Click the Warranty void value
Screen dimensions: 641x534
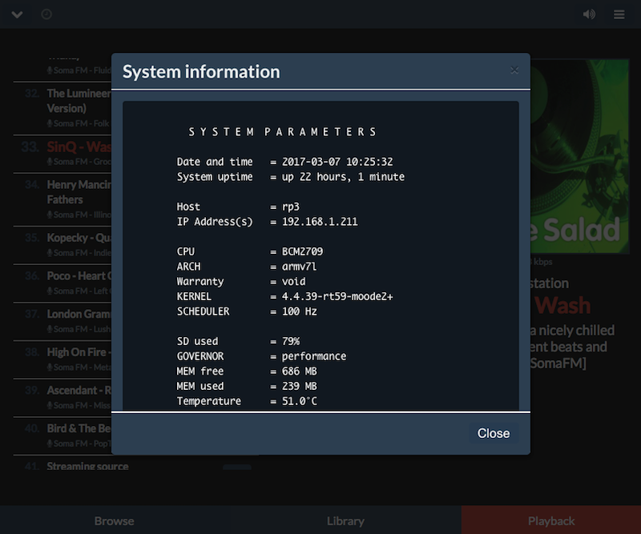pos(293,282)
